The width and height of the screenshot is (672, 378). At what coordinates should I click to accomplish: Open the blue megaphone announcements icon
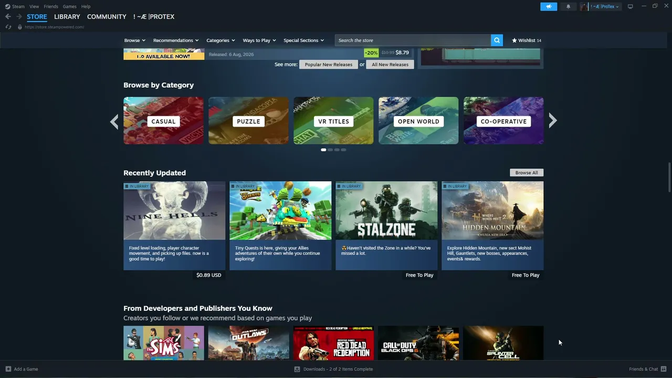pos(549,6)
